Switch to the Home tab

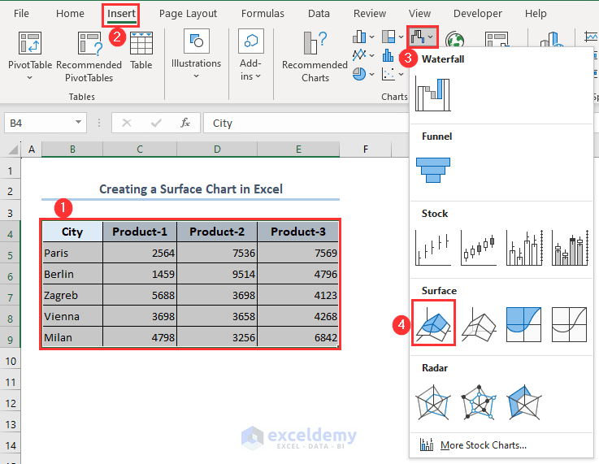coord(70,13)
